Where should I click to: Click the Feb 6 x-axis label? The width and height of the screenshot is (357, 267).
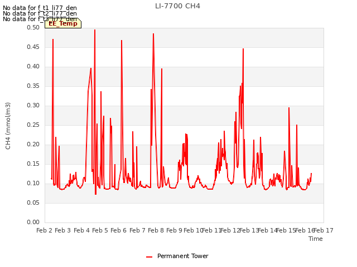click(x=118, y=230)
